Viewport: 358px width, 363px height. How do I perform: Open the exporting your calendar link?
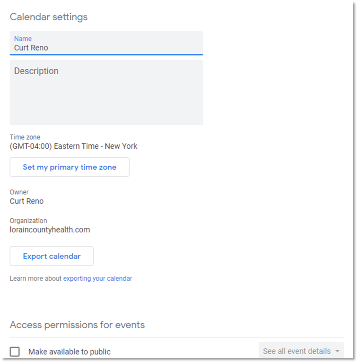click(x=97, y=279)
